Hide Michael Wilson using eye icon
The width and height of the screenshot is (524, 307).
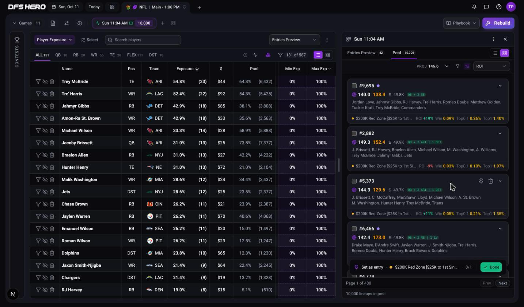pyautogui.click(x=45, y=130)
